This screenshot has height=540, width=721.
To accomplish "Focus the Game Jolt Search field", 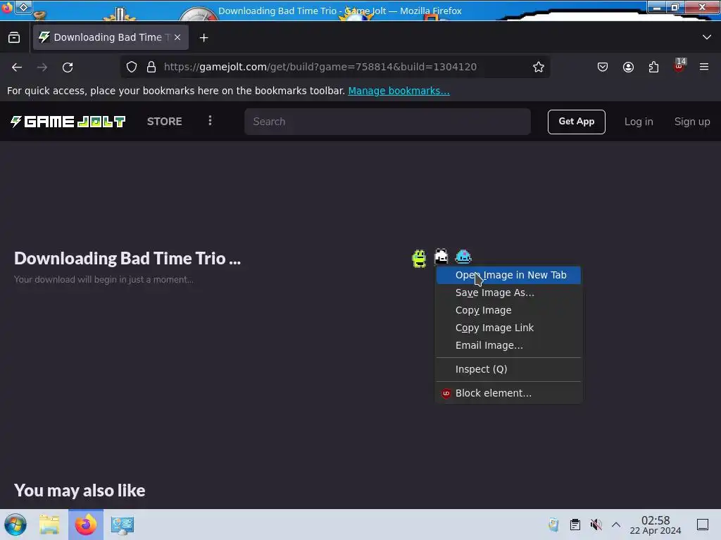I will [387, 122].
